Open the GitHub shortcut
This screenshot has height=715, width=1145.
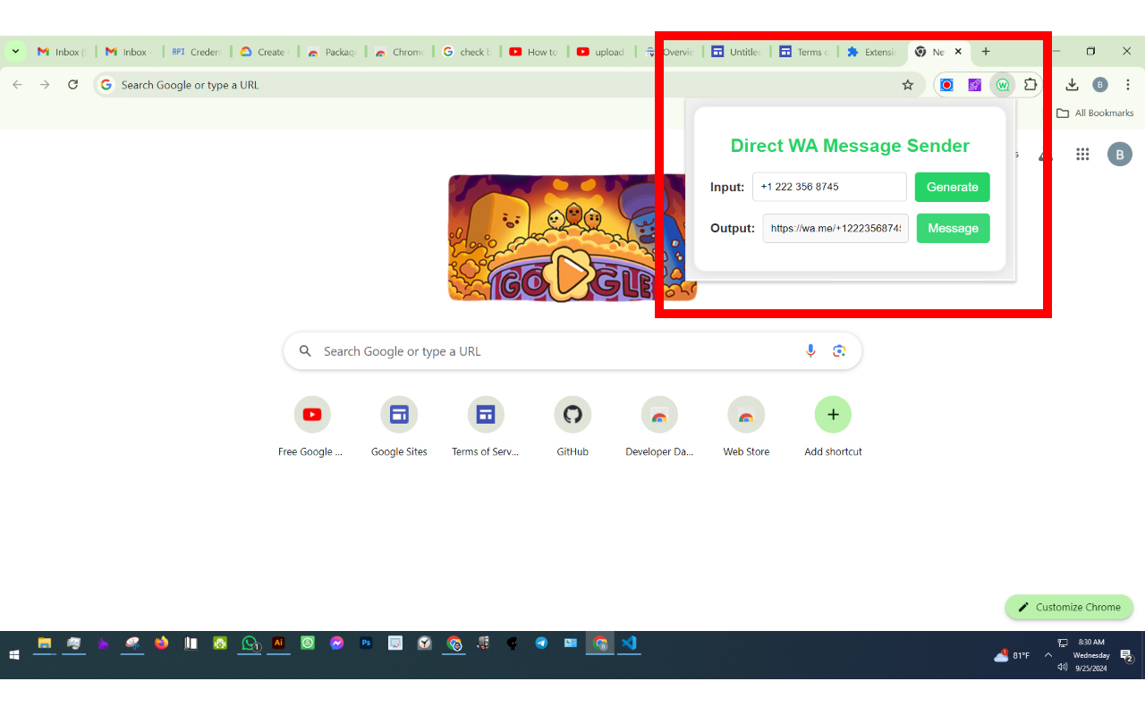point(572,427)
